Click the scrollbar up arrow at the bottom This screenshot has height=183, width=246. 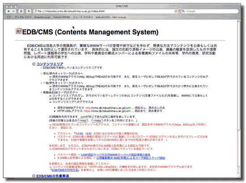239,169
